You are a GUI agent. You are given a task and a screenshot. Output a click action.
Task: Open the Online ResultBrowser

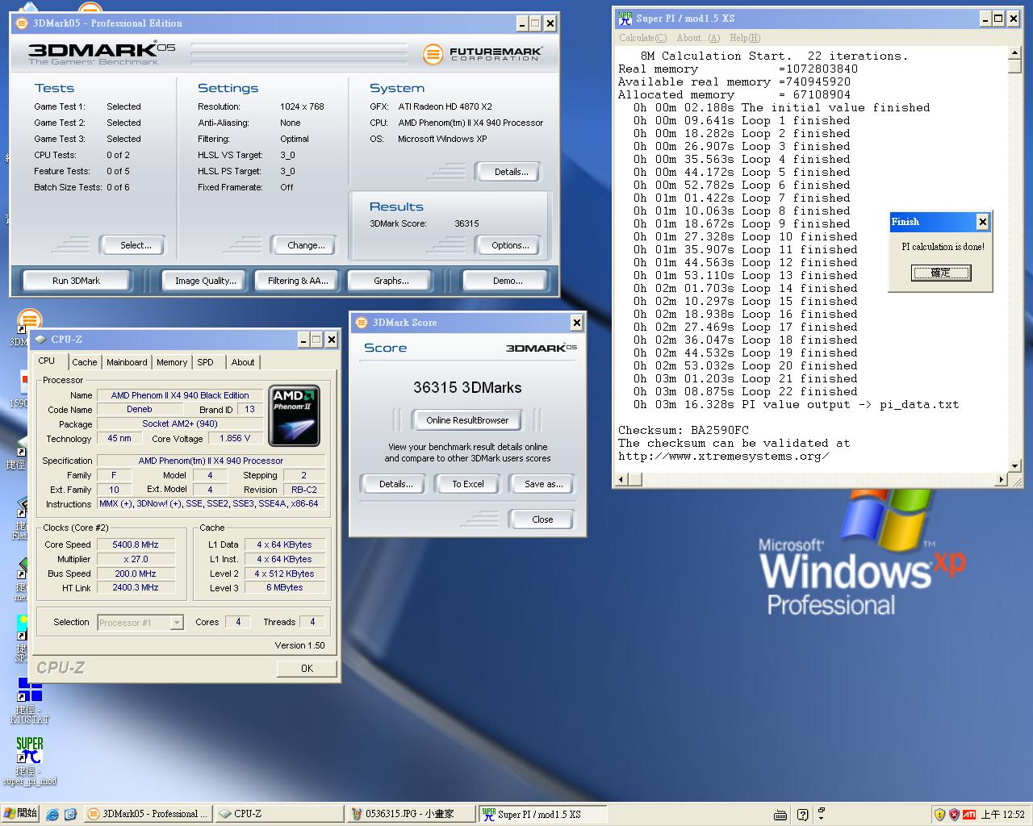pos(467,420)
